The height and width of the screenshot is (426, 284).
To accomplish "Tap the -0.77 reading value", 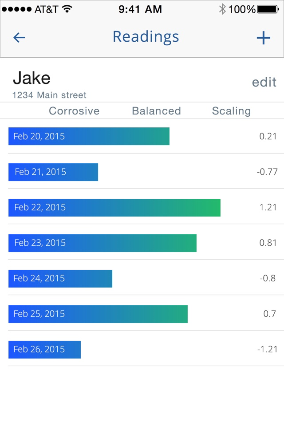I will point(267,172).
